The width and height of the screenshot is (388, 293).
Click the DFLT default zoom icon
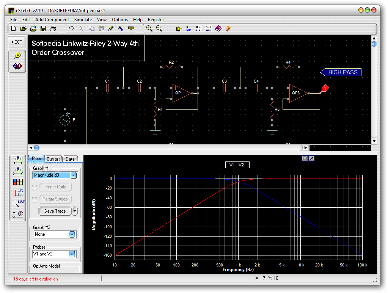tap(17, 203)
